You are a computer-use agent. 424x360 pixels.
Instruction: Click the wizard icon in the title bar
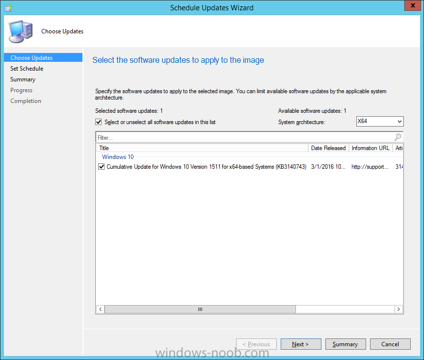pyautogui.click(x=8, y=7)
